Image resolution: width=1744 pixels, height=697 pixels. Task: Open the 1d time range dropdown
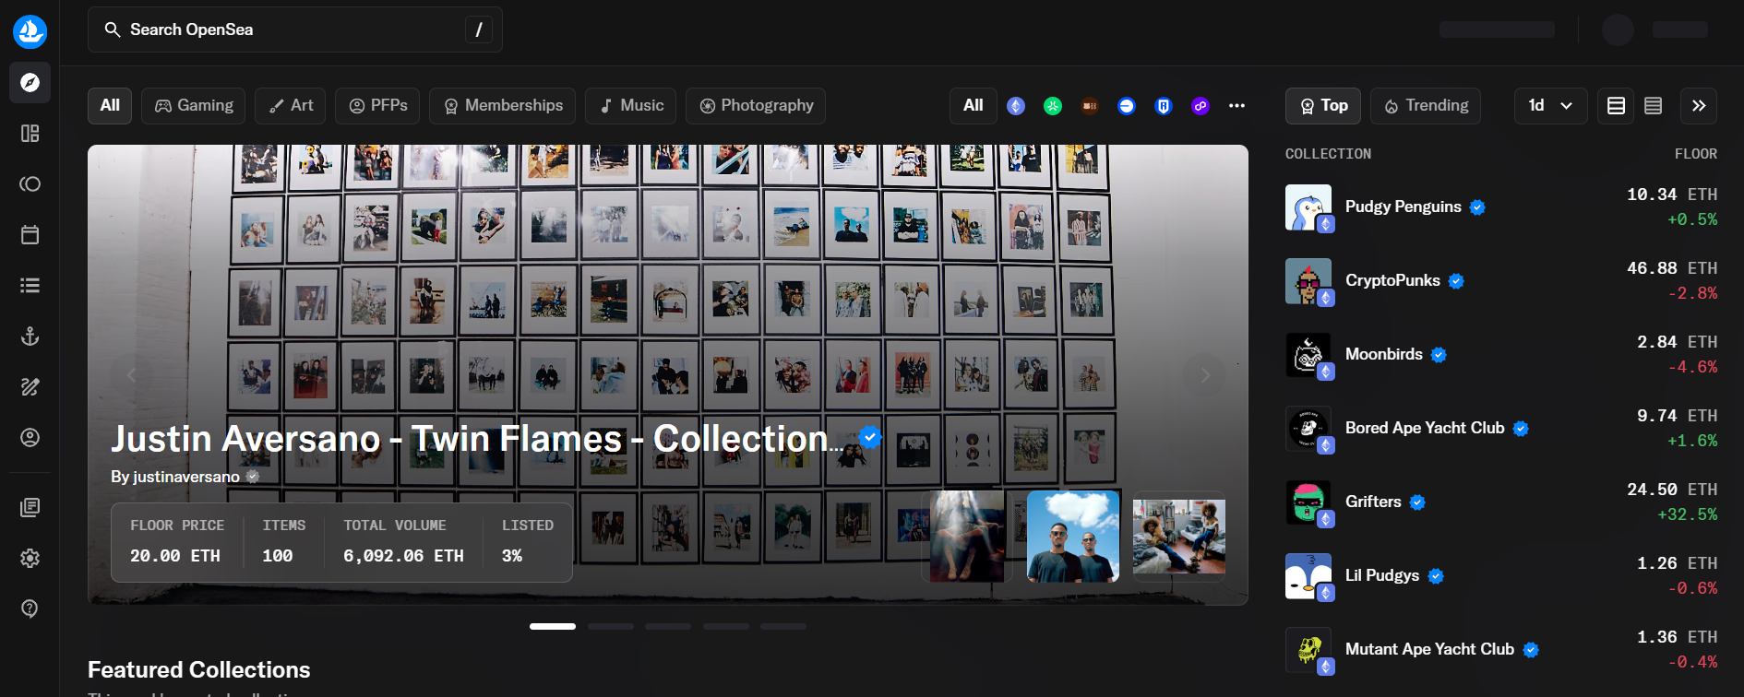[1550, 106]
